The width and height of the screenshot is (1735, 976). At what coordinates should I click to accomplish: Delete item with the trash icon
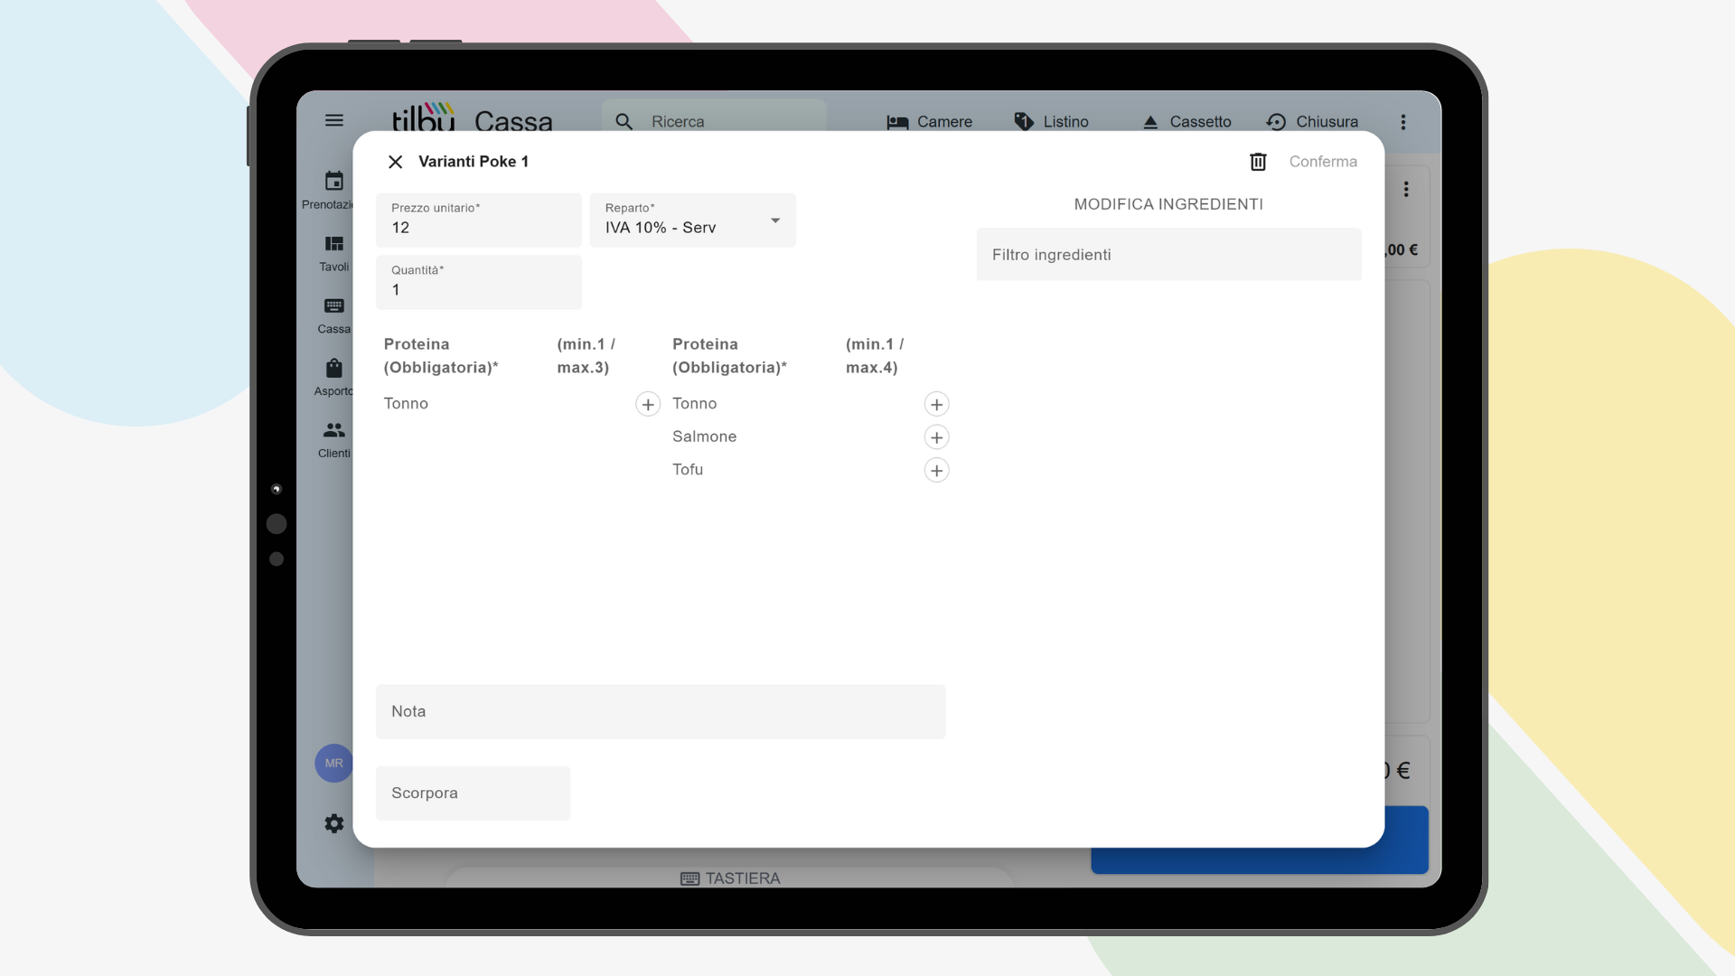coord(1258,162)
